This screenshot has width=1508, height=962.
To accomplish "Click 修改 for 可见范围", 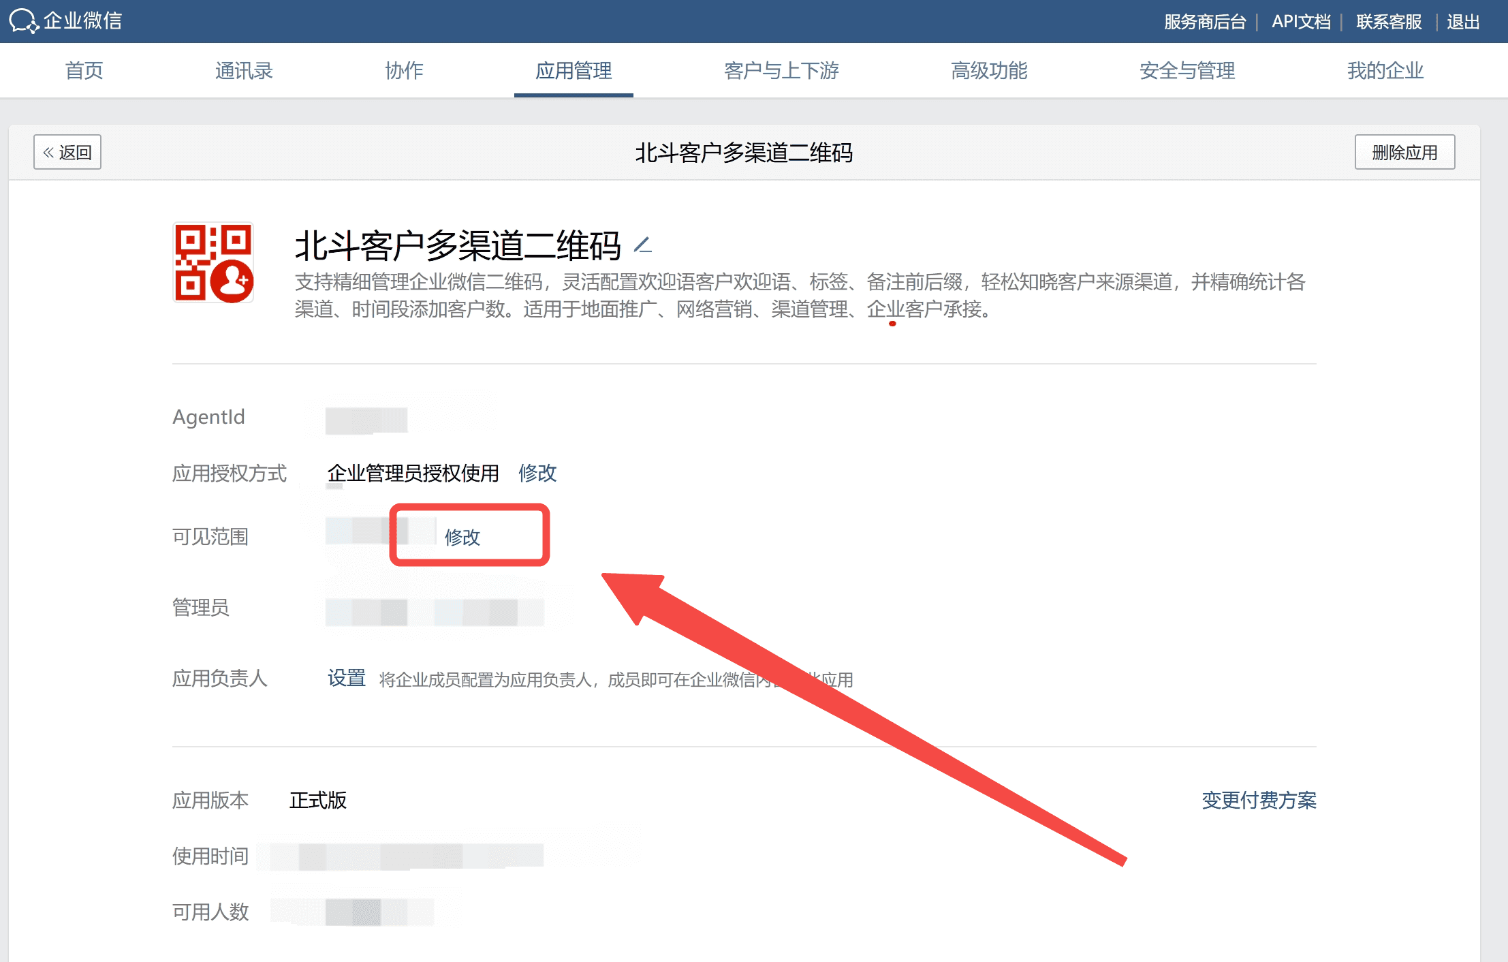I will click(462, 537).
